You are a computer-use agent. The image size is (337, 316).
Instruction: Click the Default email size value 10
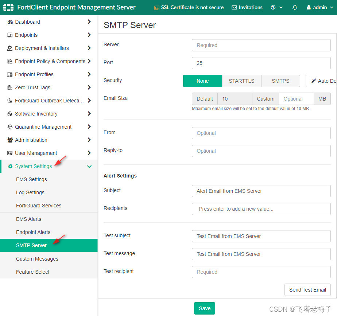(235, 99)
